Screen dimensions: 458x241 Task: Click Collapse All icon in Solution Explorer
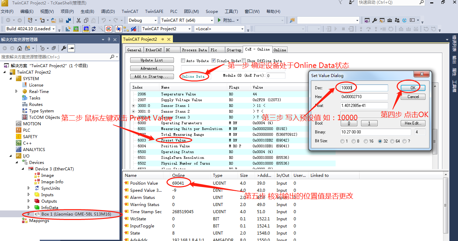54,48
